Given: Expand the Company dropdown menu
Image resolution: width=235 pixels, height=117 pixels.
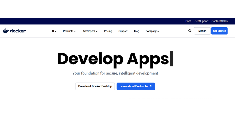Looking at the screenshot, I should click(152, 31).
